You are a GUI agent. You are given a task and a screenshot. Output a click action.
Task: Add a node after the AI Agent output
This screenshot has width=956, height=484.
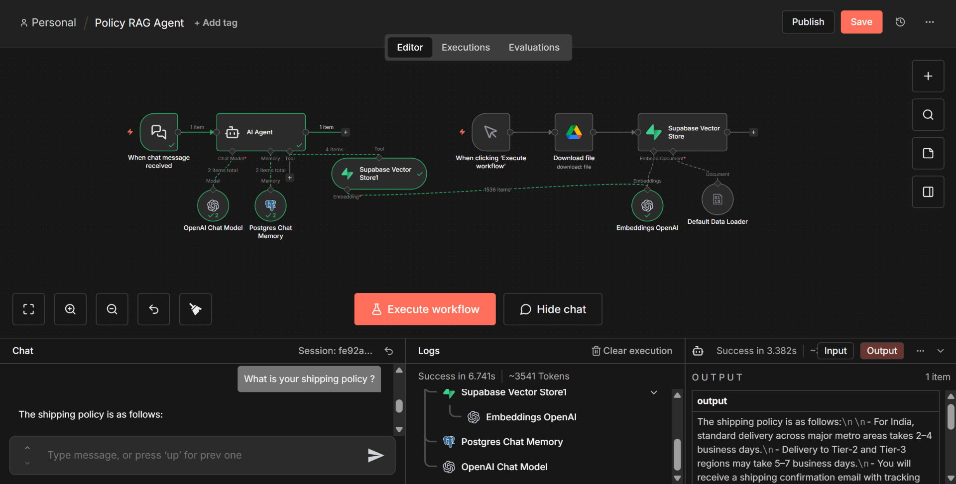346,132
